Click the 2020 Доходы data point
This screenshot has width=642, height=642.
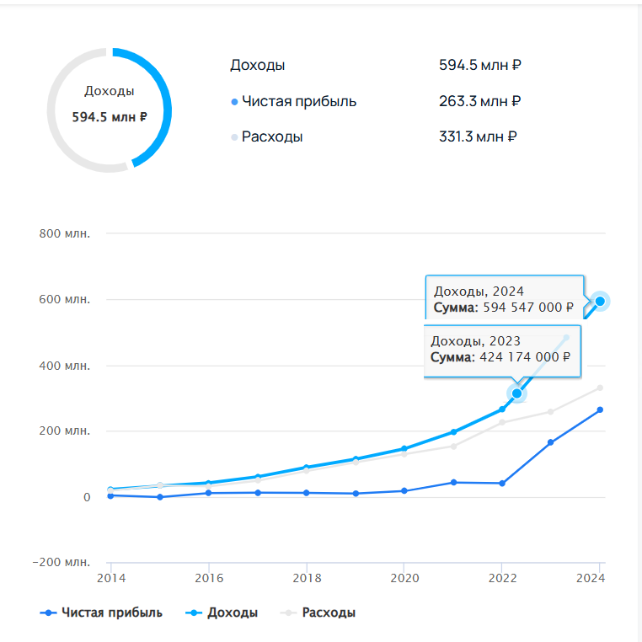click(404, 449)
